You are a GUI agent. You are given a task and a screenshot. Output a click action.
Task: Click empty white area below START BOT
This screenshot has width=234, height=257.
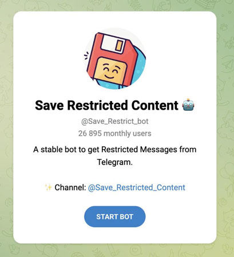tap(115, 235)
